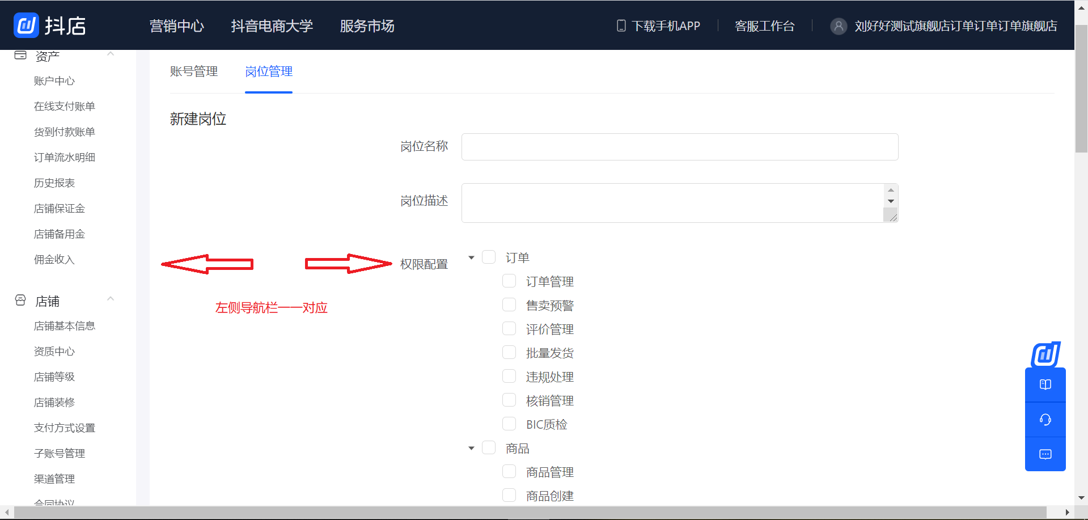1088x520 pixels.
Task: Check the 售卖预警 permission checkbox
Action: [509, 305]
